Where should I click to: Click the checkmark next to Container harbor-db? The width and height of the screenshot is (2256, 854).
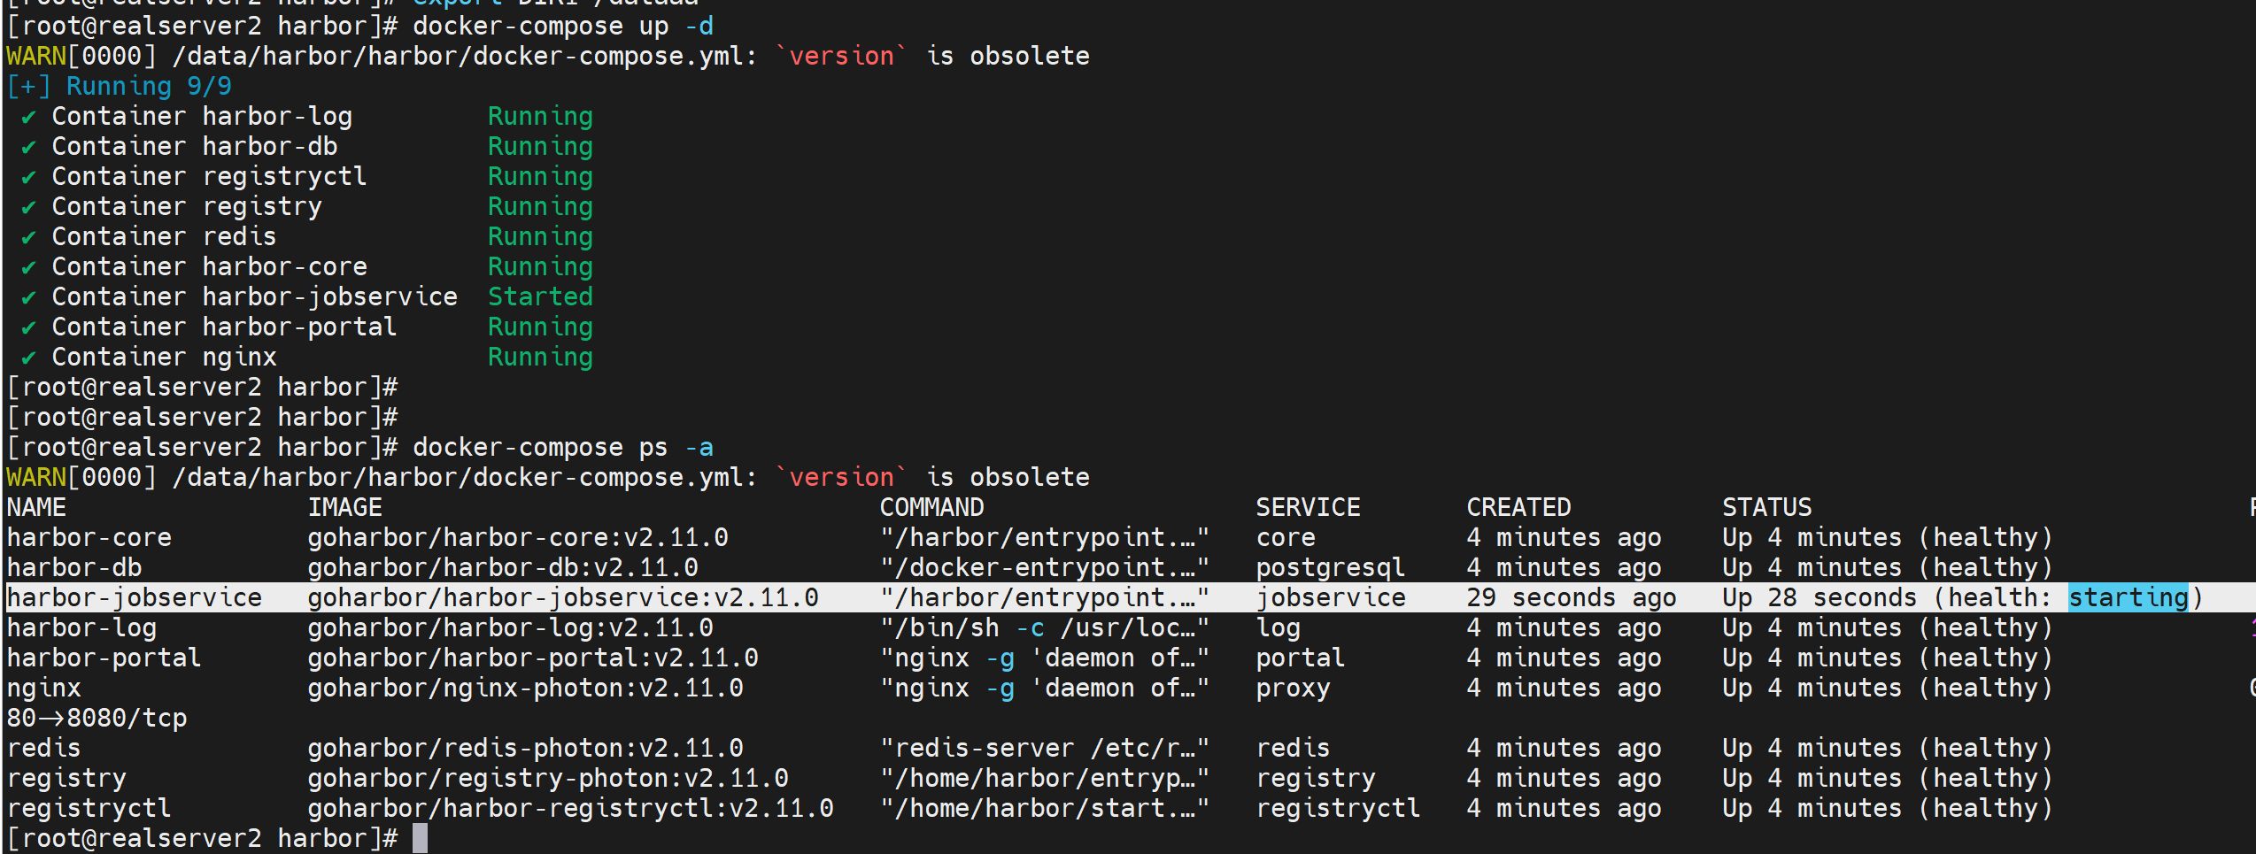29,148
